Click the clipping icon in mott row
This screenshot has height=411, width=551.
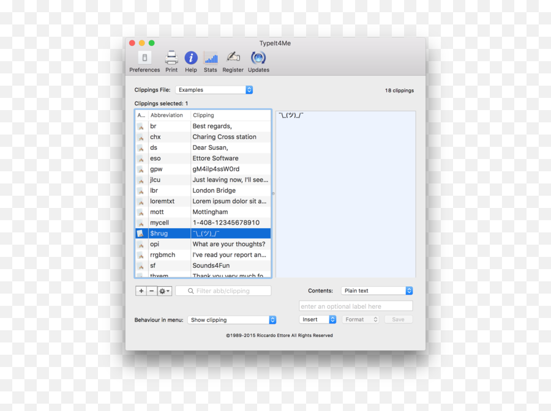point(141,212)
